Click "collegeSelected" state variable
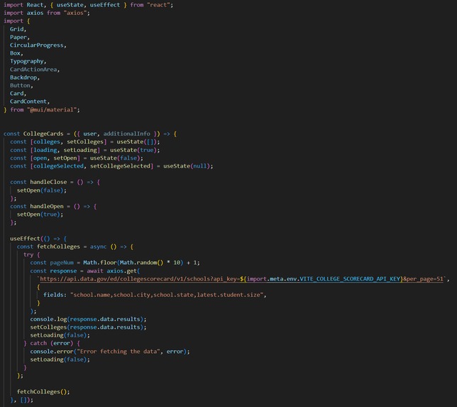The width and height of the screenshot is (457, 407). point(58,166)
